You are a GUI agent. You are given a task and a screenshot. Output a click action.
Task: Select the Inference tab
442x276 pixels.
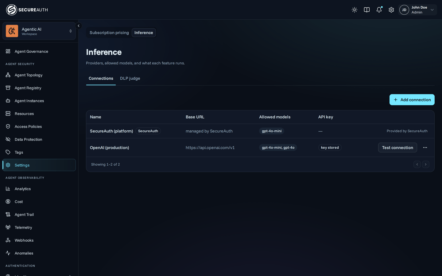(x=144, y=33)
